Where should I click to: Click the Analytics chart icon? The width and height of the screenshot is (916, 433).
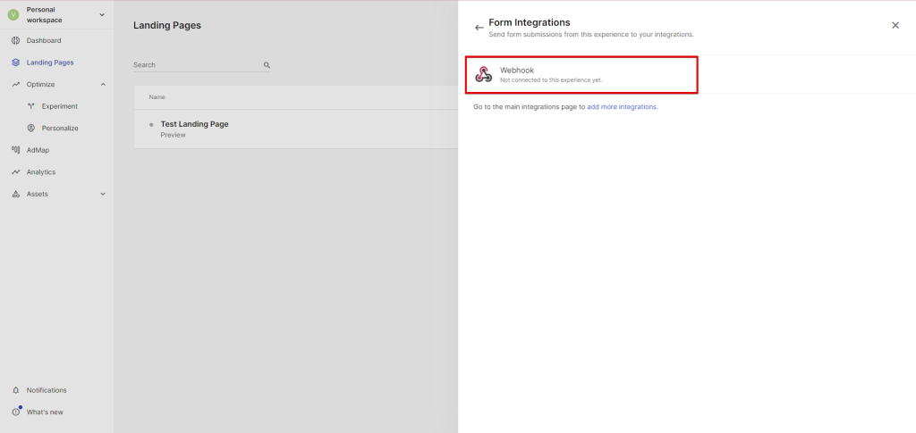16,172
